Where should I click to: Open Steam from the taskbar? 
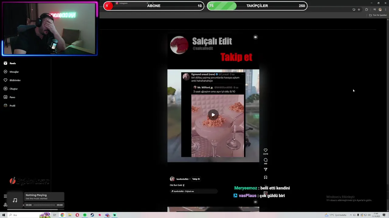tap(92, 215)
